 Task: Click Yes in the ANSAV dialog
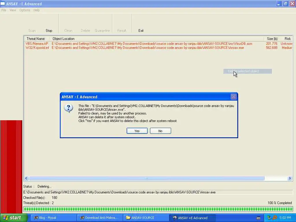coord(137,131)
